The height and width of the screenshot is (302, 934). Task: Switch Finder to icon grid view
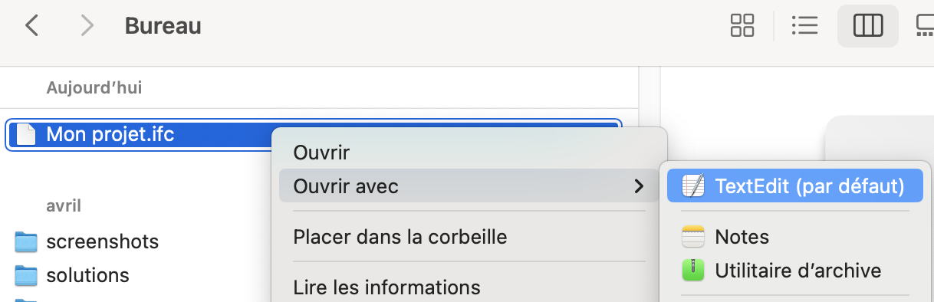point(742,26)
